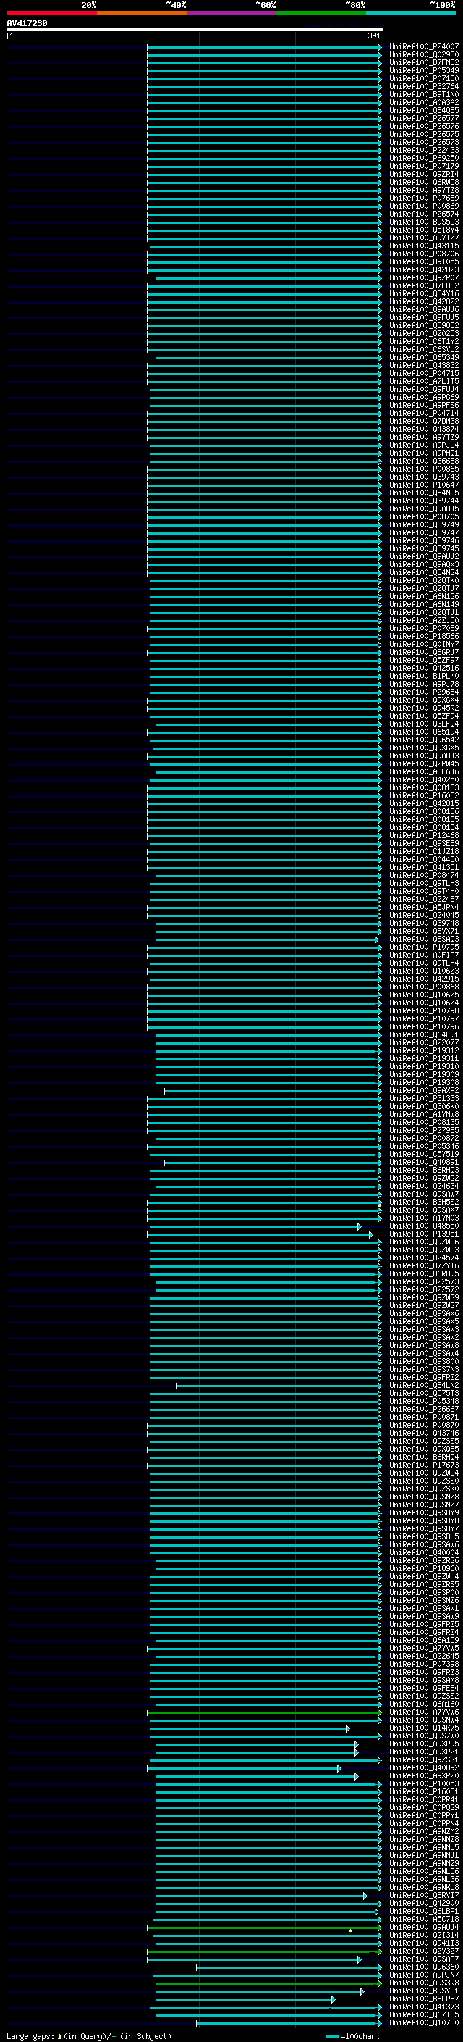Select the UniRef100_P10798 hit
Image resolution: width=463 pixels, height=2042 pixels.
tap(424, 1010)
